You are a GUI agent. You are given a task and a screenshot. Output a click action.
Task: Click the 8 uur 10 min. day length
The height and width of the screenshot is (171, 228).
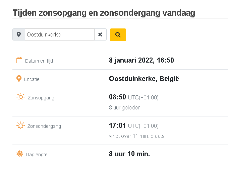[x=129, y=154]
